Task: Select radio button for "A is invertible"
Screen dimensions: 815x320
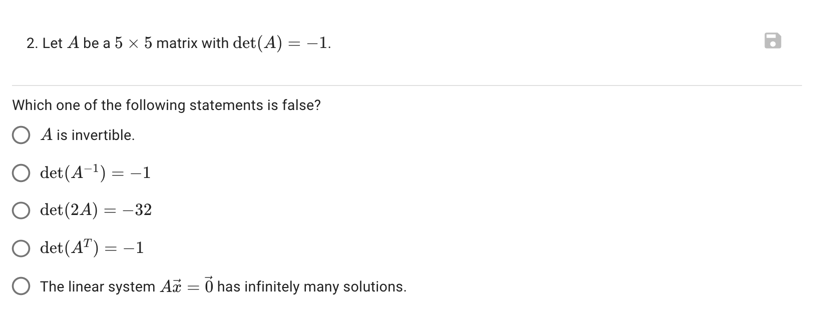Action: pos(21,134)
